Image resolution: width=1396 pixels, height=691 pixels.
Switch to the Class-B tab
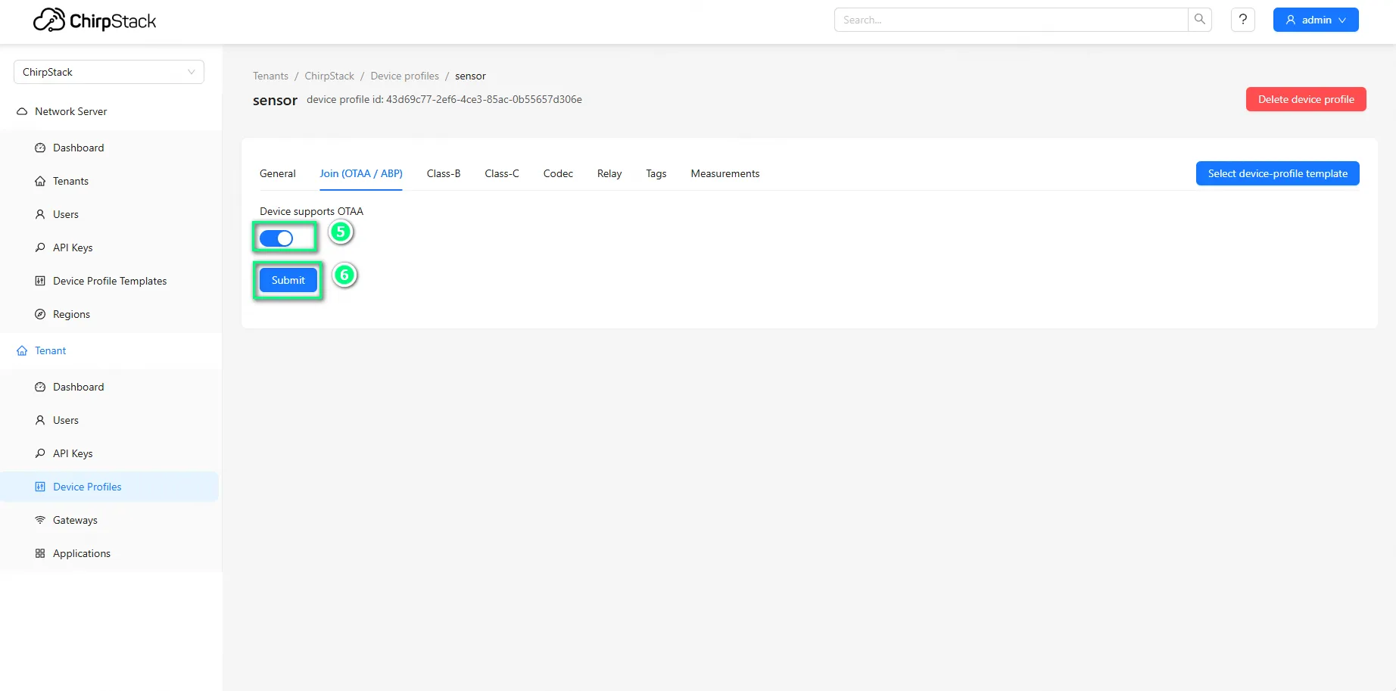click(x=444, y=173)
